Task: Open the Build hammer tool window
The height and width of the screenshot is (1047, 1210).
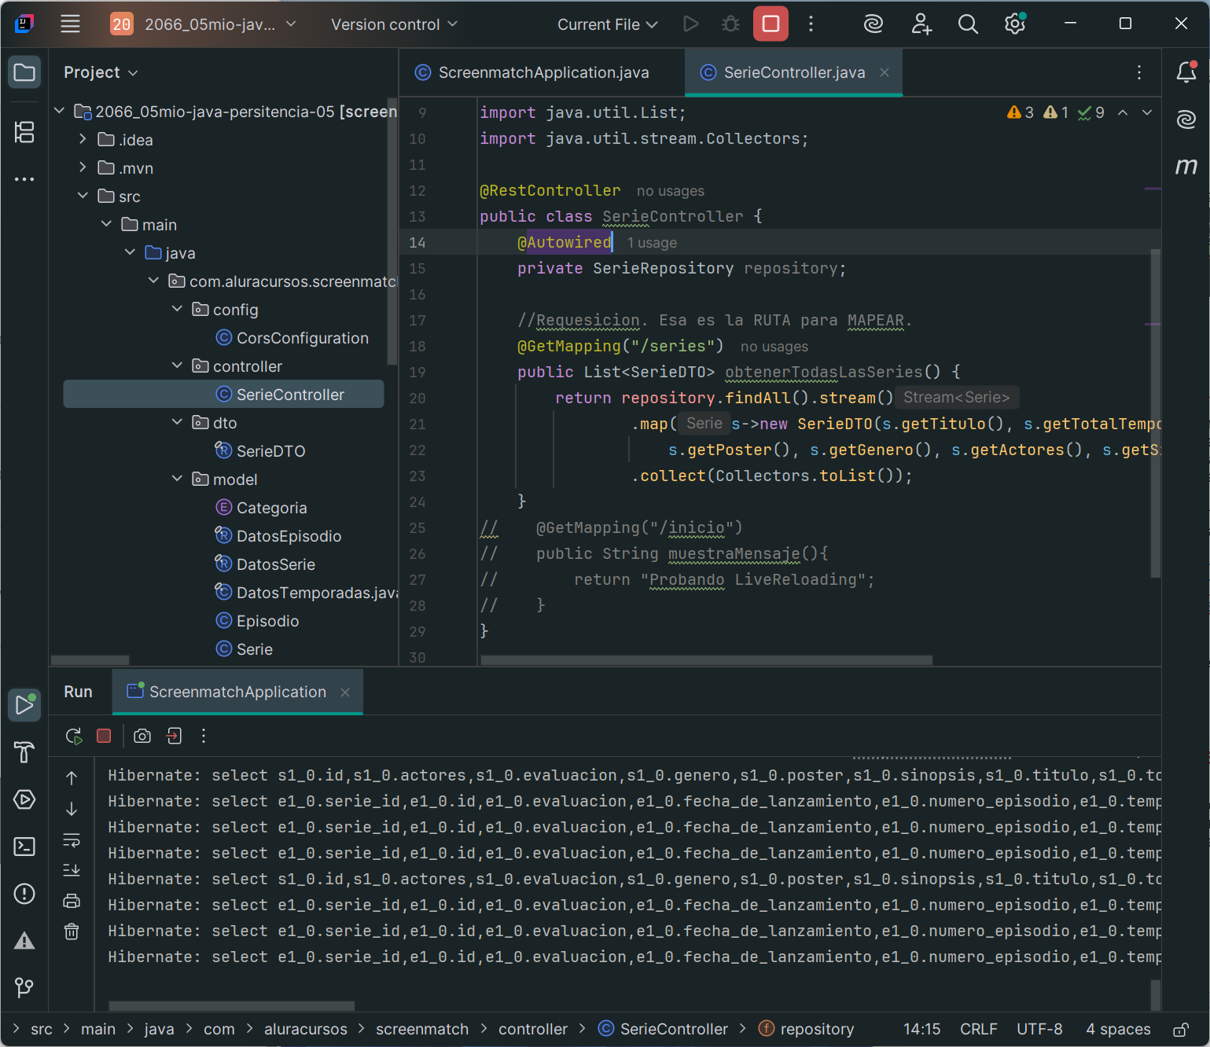Action: coord(24,752)
